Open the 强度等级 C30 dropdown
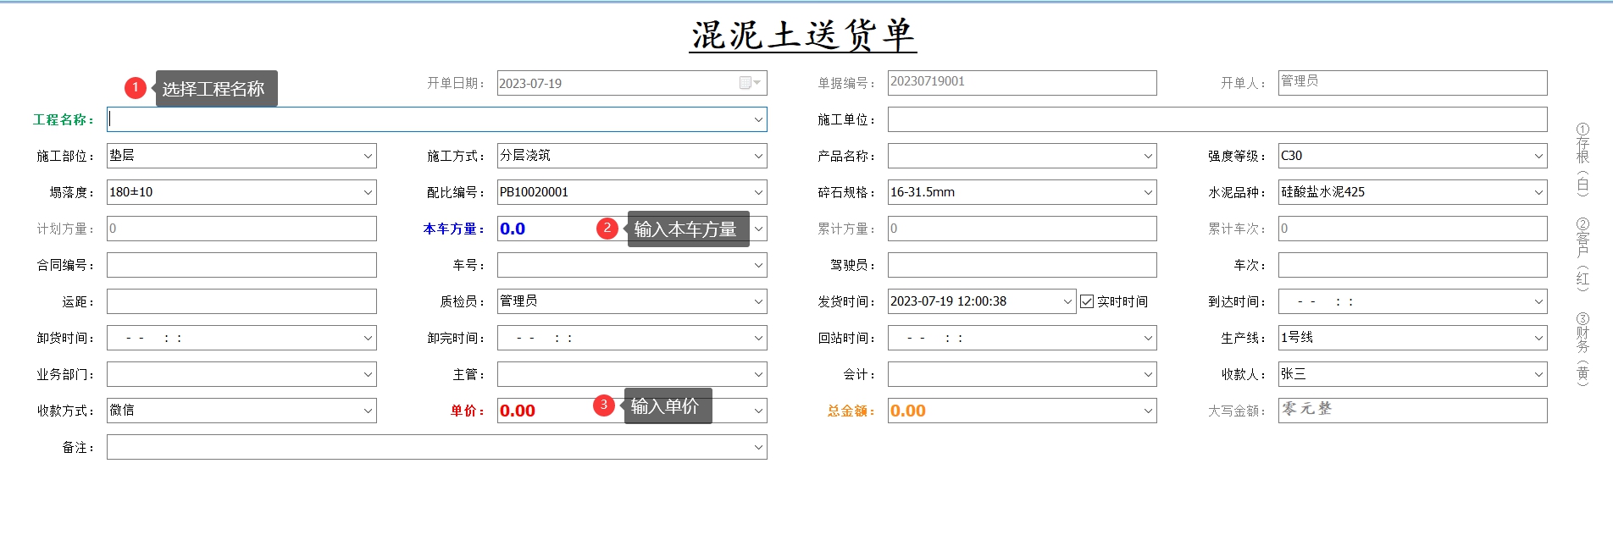 click(1538, 156)
